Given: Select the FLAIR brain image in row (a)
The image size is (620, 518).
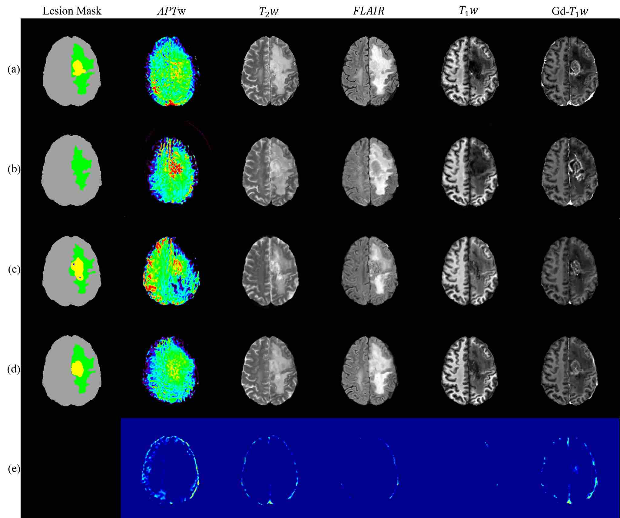Looking at the screenshot, I should pyautogui.click(x=370, y=71).
